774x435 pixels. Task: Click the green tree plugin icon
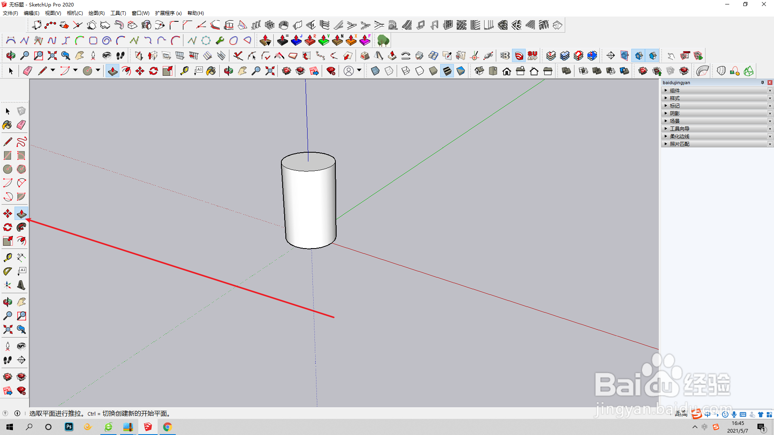383,40
